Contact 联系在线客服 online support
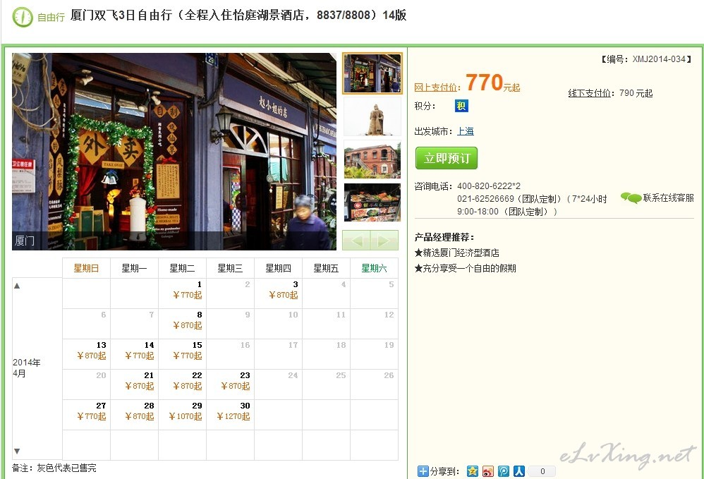 coord(668,198)
